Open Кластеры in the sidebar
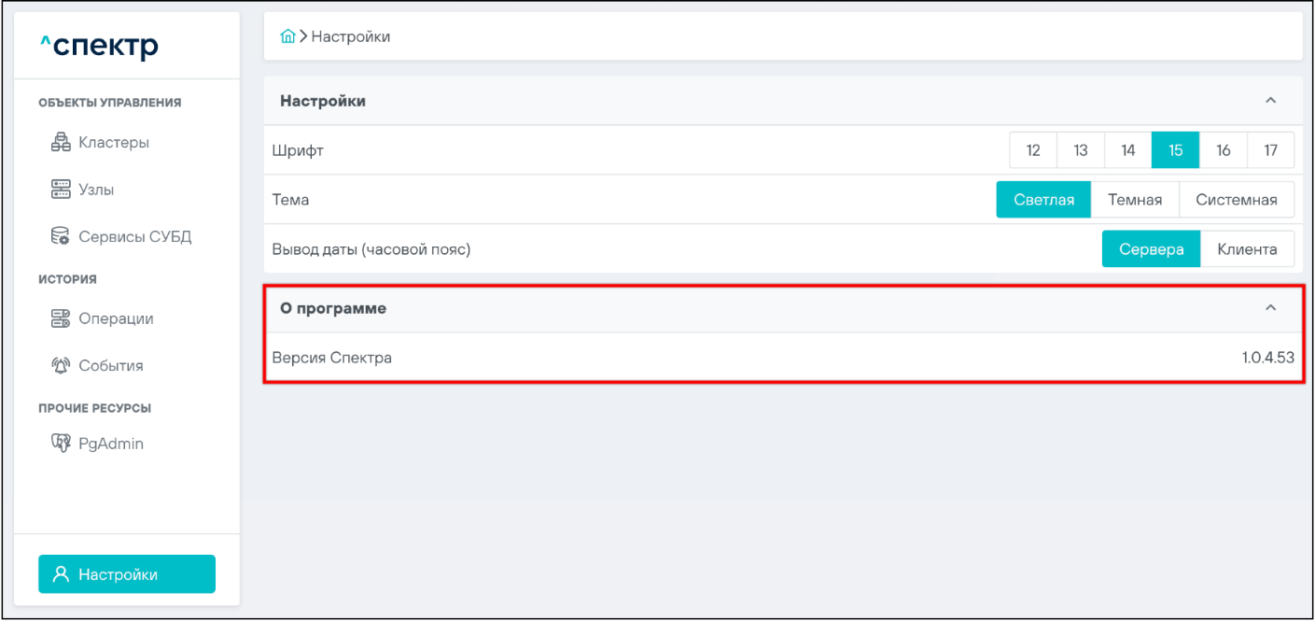The width and height of the screenshot is (1315, 621). [x=114, y=143]
